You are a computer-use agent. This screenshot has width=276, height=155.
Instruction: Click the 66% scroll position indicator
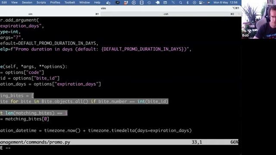coord(234,142)
